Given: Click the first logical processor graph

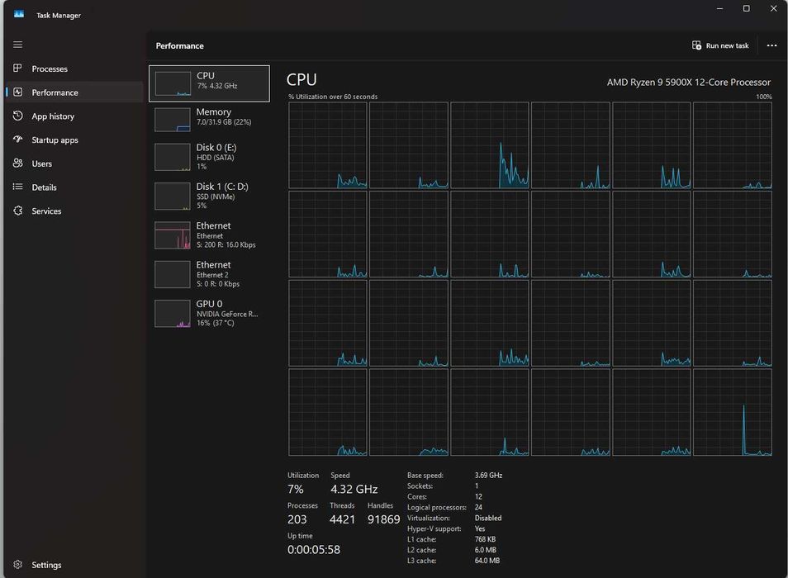Looking at the screenshot, I should [328, 145].
